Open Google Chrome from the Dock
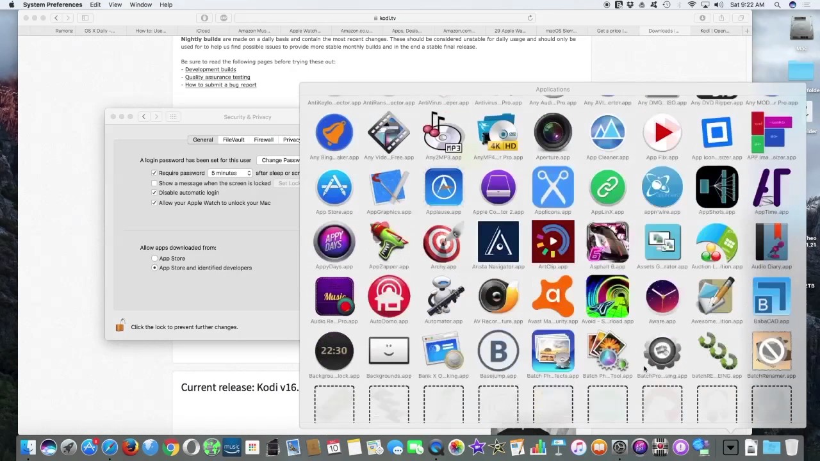This screenshot has width=820, height=461. (x=170, y=447)
